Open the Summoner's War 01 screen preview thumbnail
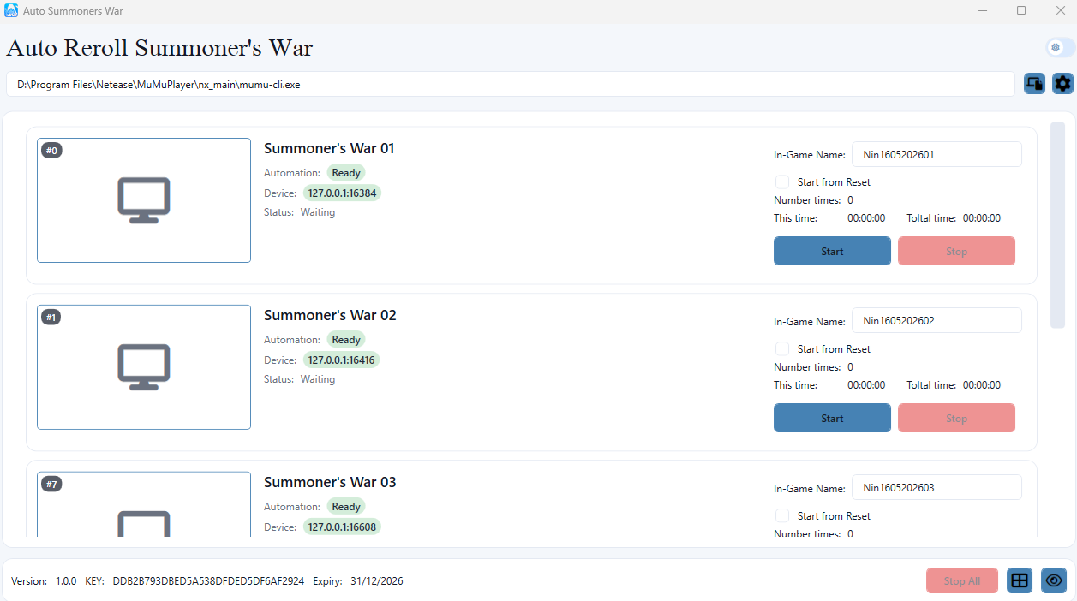 [144, 200]
